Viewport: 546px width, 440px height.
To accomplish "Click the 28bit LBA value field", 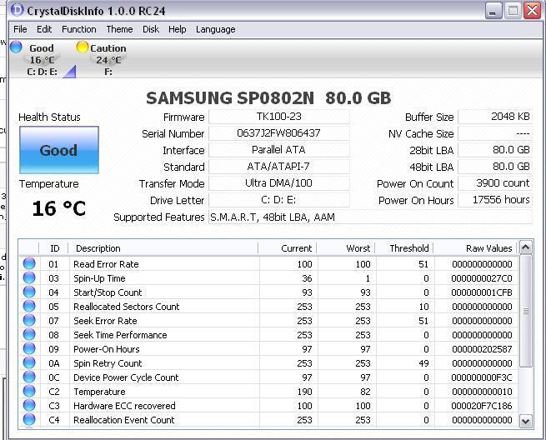I will tap(495, 150).
